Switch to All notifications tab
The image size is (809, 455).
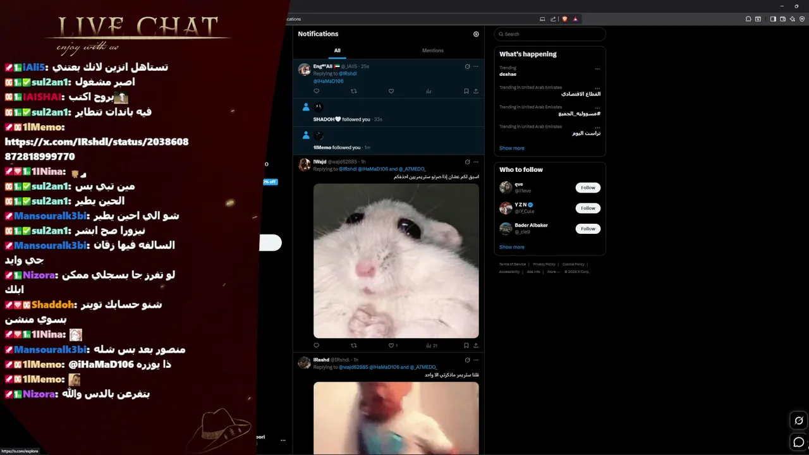(337, 51)
